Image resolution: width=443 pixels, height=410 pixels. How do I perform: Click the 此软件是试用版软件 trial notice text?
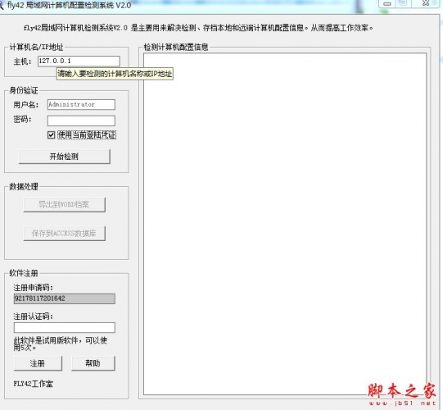point(60,344)
